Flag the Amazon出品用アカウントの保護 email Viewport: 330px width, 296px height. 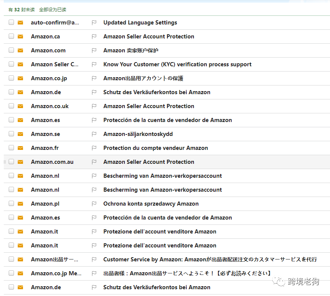pos(94,78)
